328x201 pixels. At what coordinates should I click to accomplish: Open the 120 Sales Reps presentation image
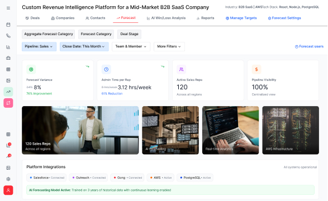[80, 130]
